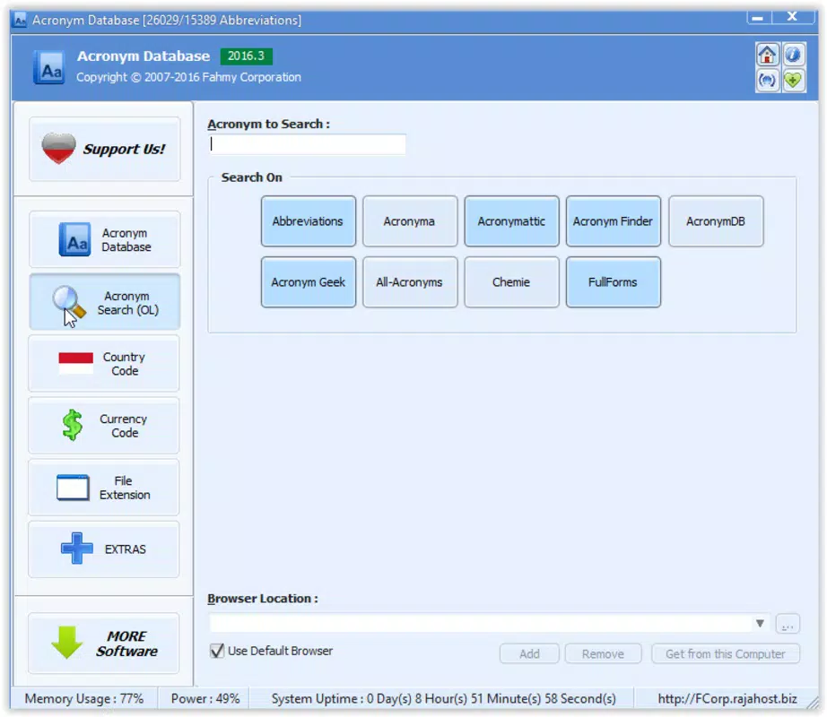Click the broadcast update icon in header
The height and width of the screenshot is (717, 827).
(767, 80)
